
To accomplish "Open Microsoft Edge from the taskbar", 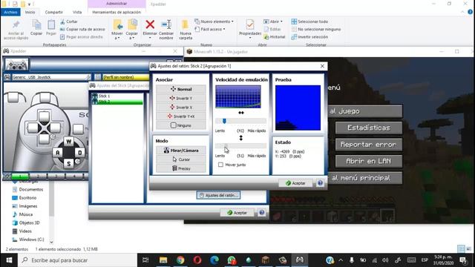I will (214, 260).
